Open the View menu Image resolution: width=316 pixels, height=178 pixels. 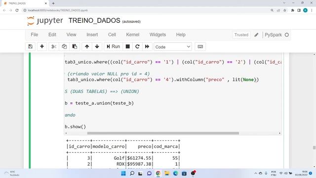coord(71,35)
